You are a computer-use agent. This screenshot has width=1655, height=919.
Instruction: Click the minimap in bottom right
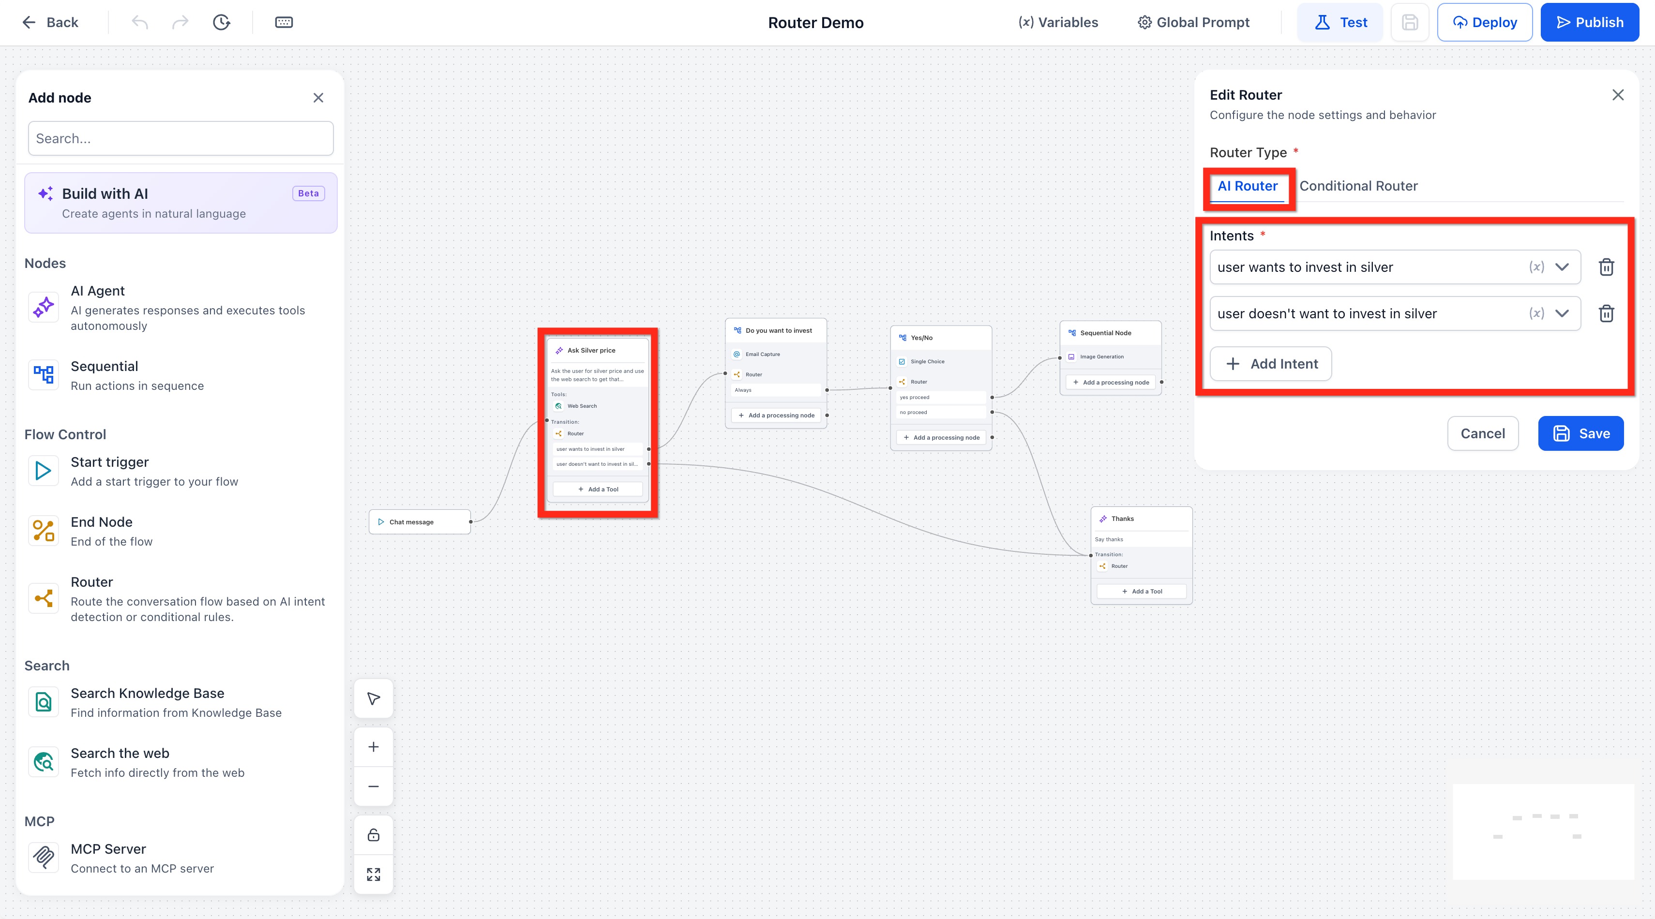1543,831
